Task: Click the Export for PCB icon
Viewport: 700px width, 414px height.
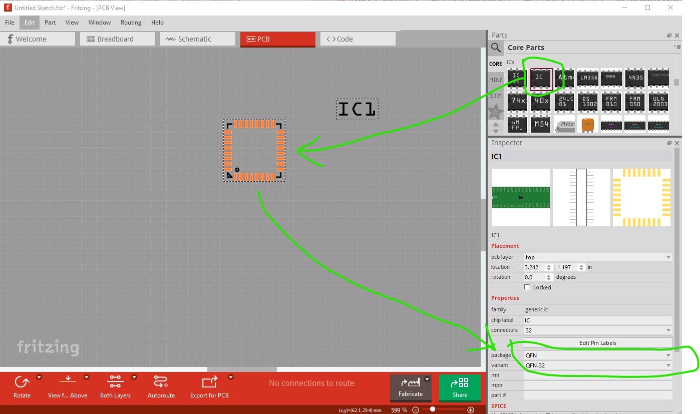Action: tap(209, 383)
